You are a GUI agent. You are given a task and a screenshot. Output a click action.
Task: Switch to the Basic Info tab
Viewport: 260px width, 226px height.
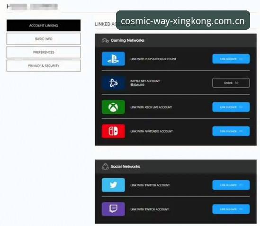(x=44, y=39)
